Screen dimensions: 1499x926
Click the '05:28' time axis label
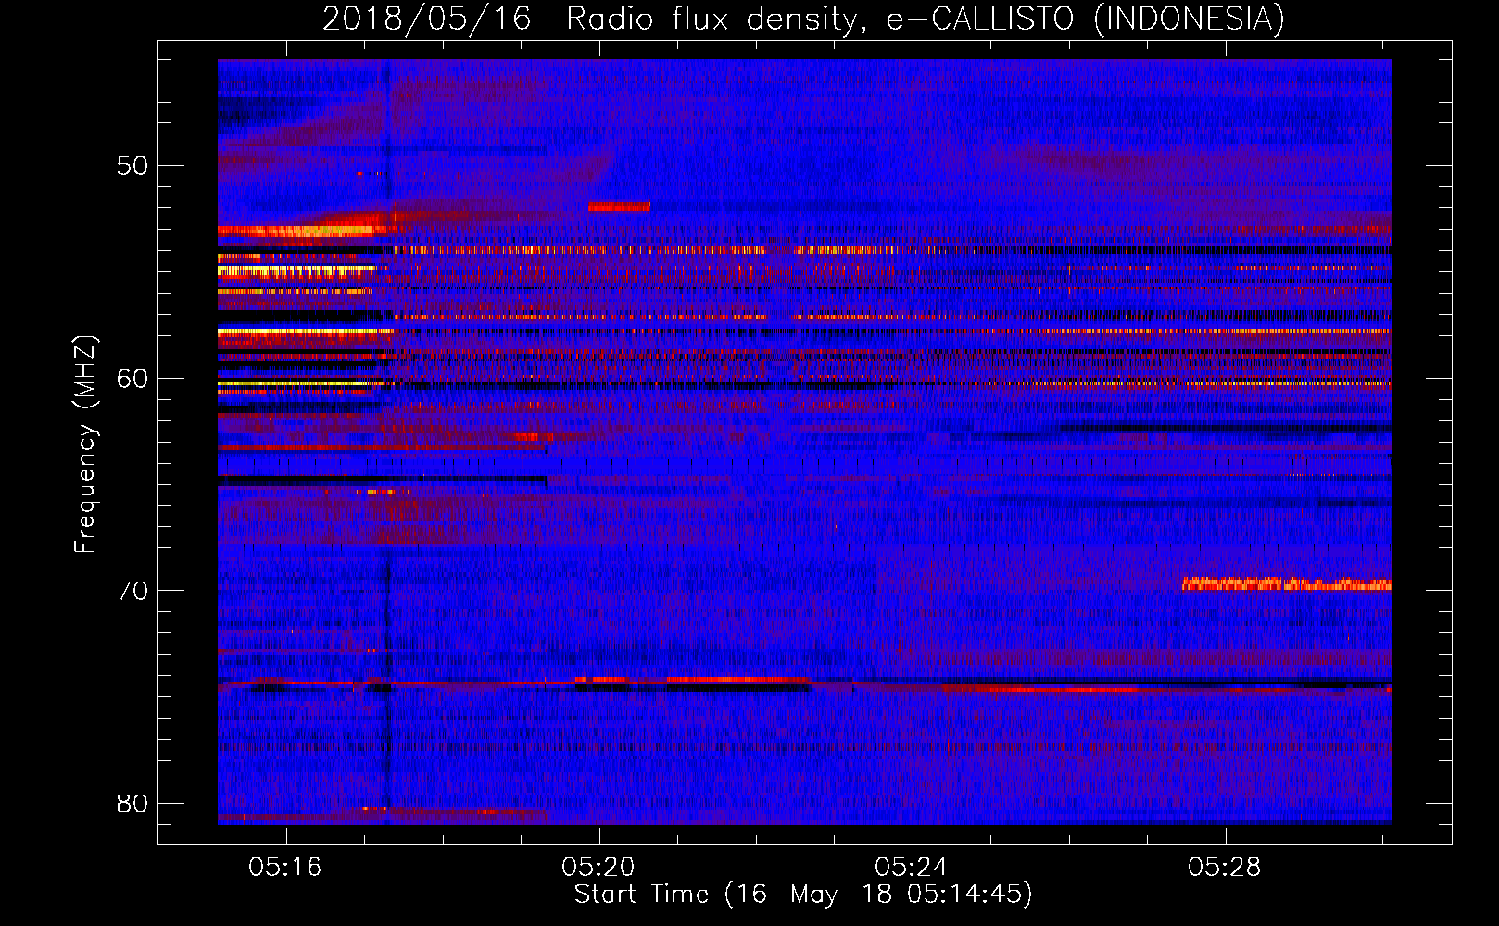pyautogui.click(x=1225, y=868)
